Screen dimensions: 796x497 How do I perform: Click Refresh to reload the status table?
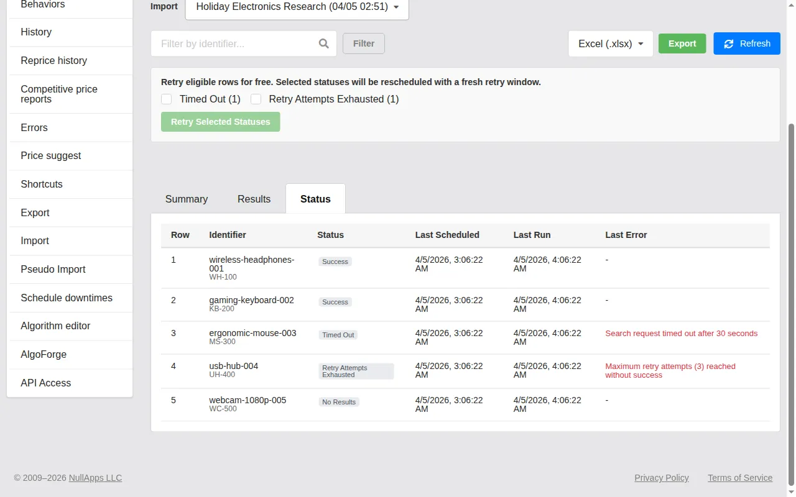tap(747, 43)
